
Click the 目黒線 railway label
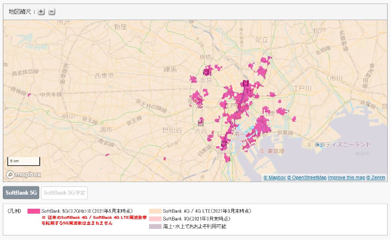[x=205, y=151]
